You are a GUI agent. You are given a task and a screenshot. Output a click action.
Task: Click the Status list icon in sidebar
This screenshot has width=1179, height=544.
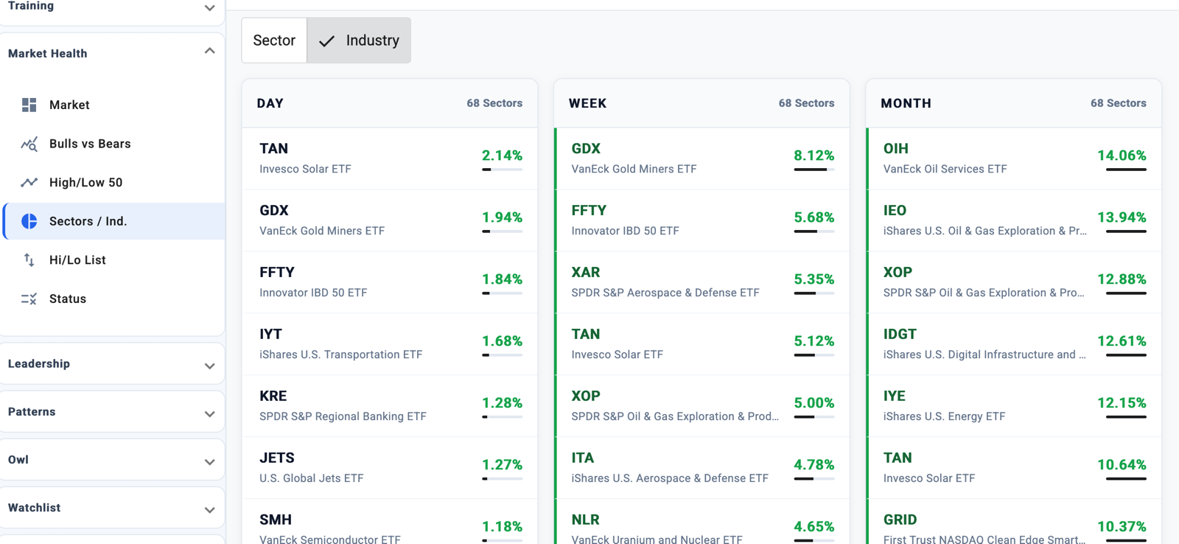29,299
